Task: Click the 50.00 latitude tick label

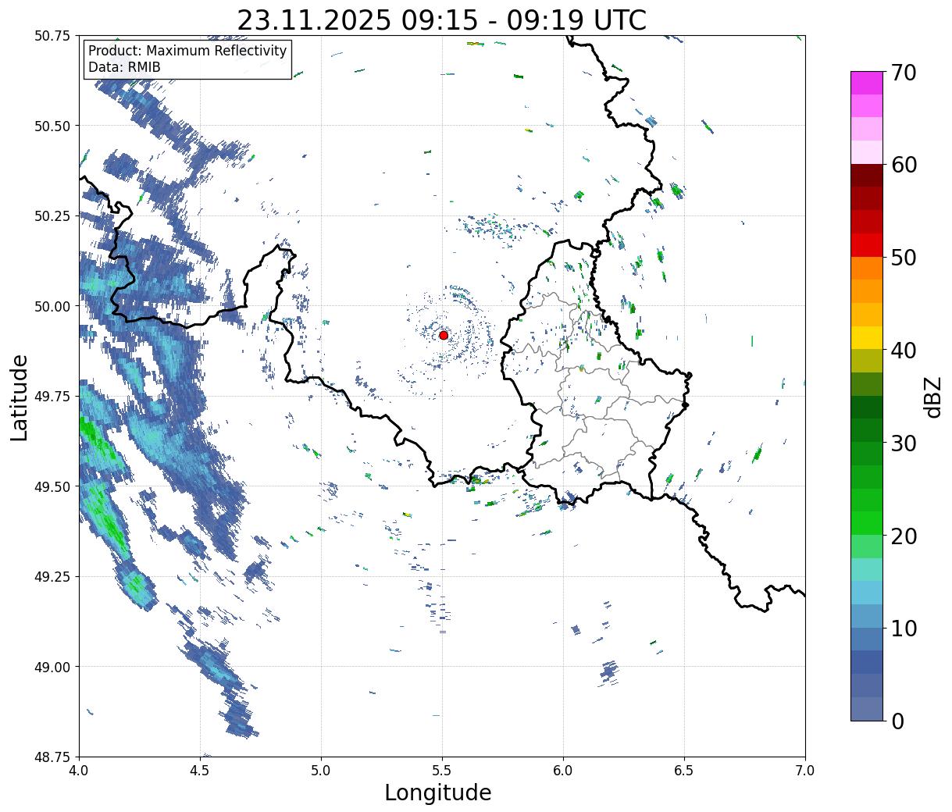Action: [x=53, y=306]
